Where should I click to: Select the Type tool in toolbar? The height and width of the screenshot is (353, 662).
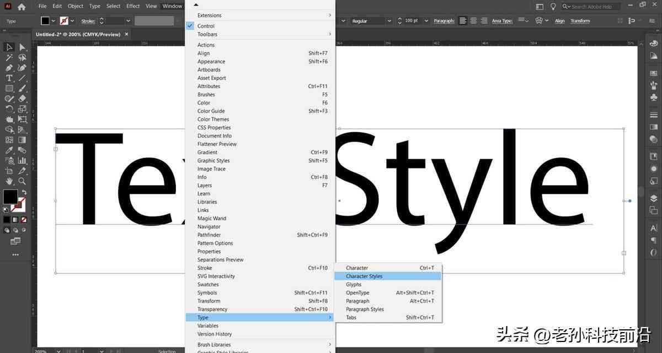[x=9, y=78]
